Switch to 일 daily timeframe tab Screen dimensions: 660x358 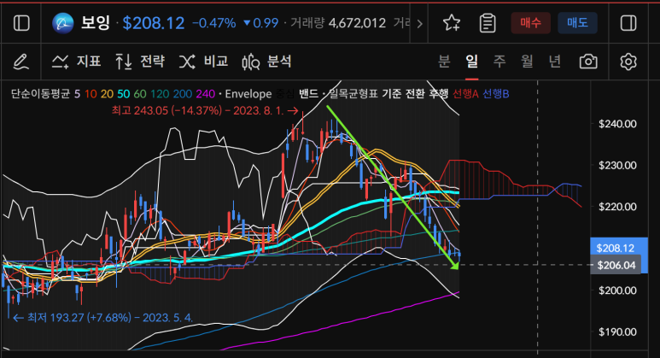point(472,62)
